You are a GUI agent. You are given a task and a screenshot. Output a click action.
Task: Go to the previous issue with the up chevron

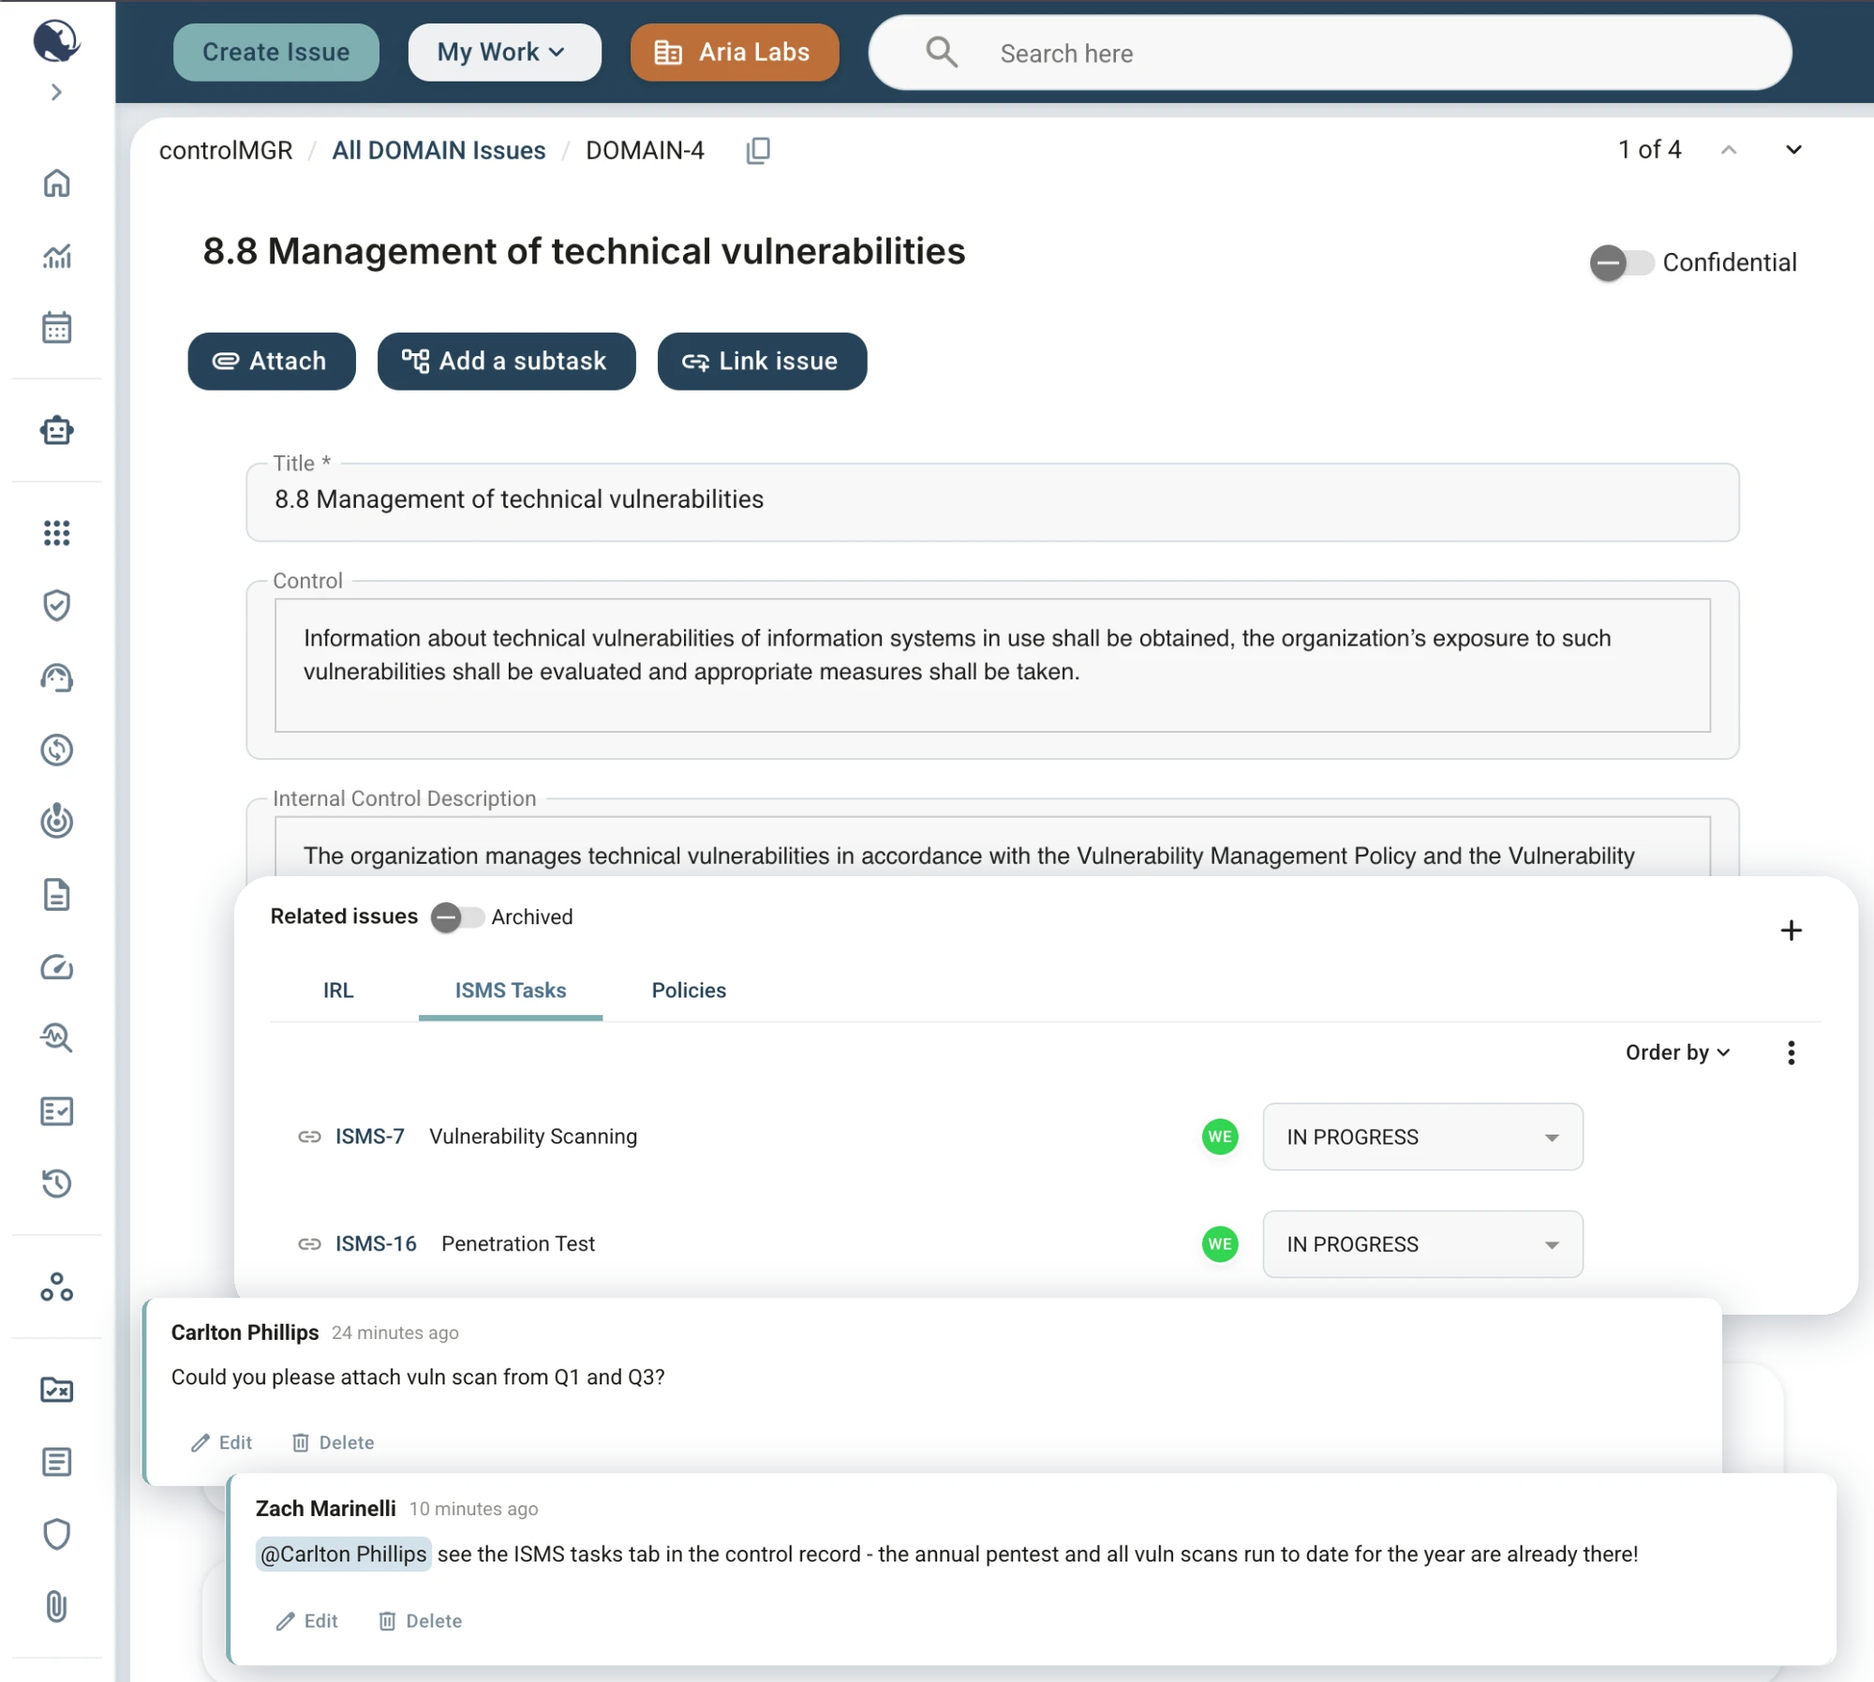pyautogui.click(x=1729, y=150)
